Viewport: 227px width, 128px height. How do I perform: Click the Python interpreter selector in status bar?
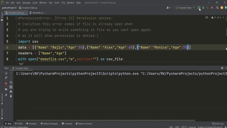210,127
